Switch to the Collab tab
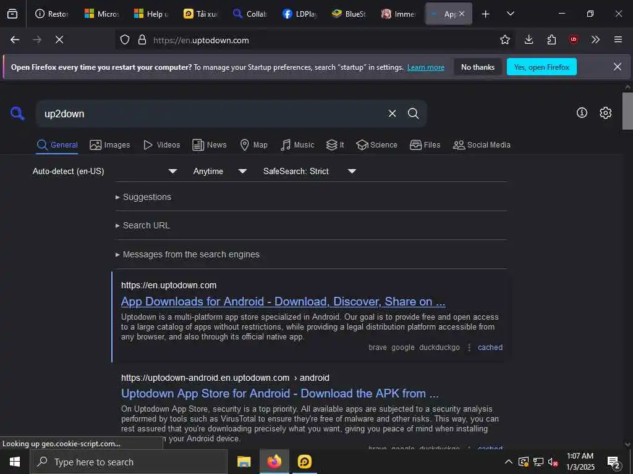This screenshot has height=474, width=633. tap(250, 14)
